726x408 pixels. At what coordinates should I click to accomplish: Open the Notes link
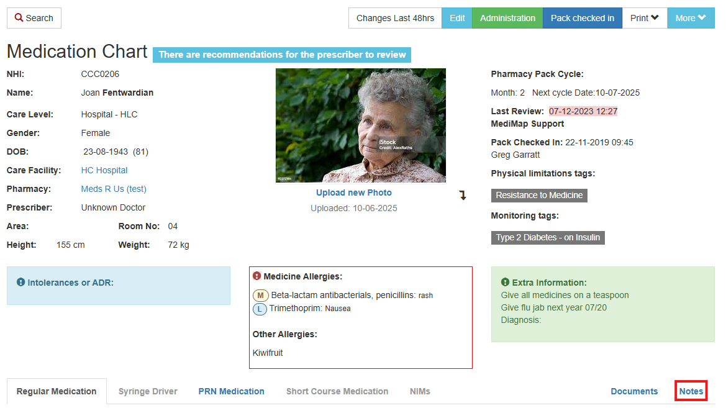tap(691, 391)
